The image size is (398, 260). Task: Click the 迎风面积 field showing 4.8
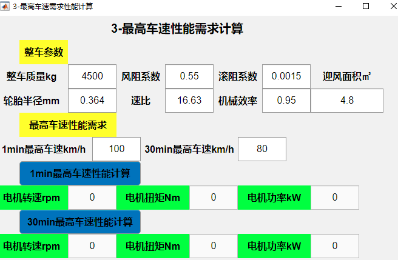[x=347, y=101]
